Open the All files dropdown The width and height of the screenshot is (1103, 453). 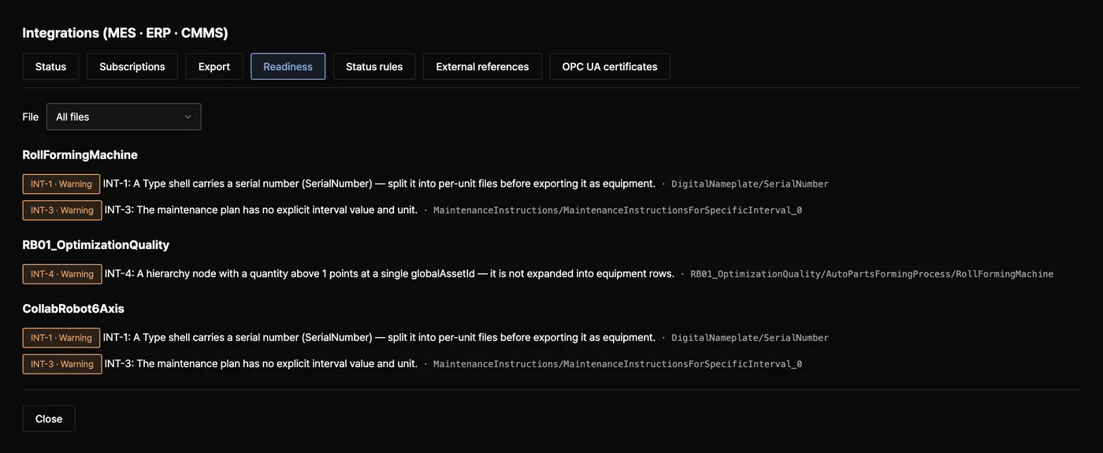coord(124,117)
